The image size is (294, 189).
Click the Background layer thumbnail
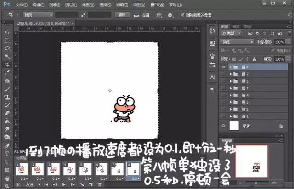click(x=234, y=126)
